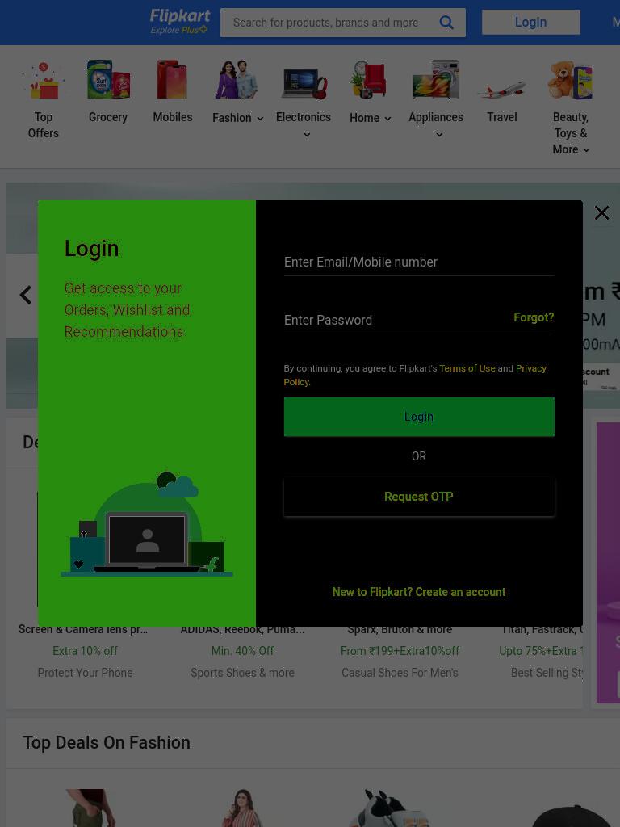Open the woman in striped dress thumbnail
This screenshot has width=620, height=827.
pos(242,808)
